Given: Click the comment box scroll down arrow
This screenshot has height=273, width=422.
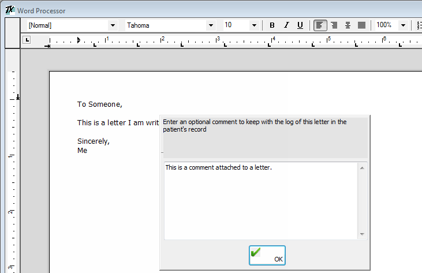Looking at the screenshot, I should point(362,234).
